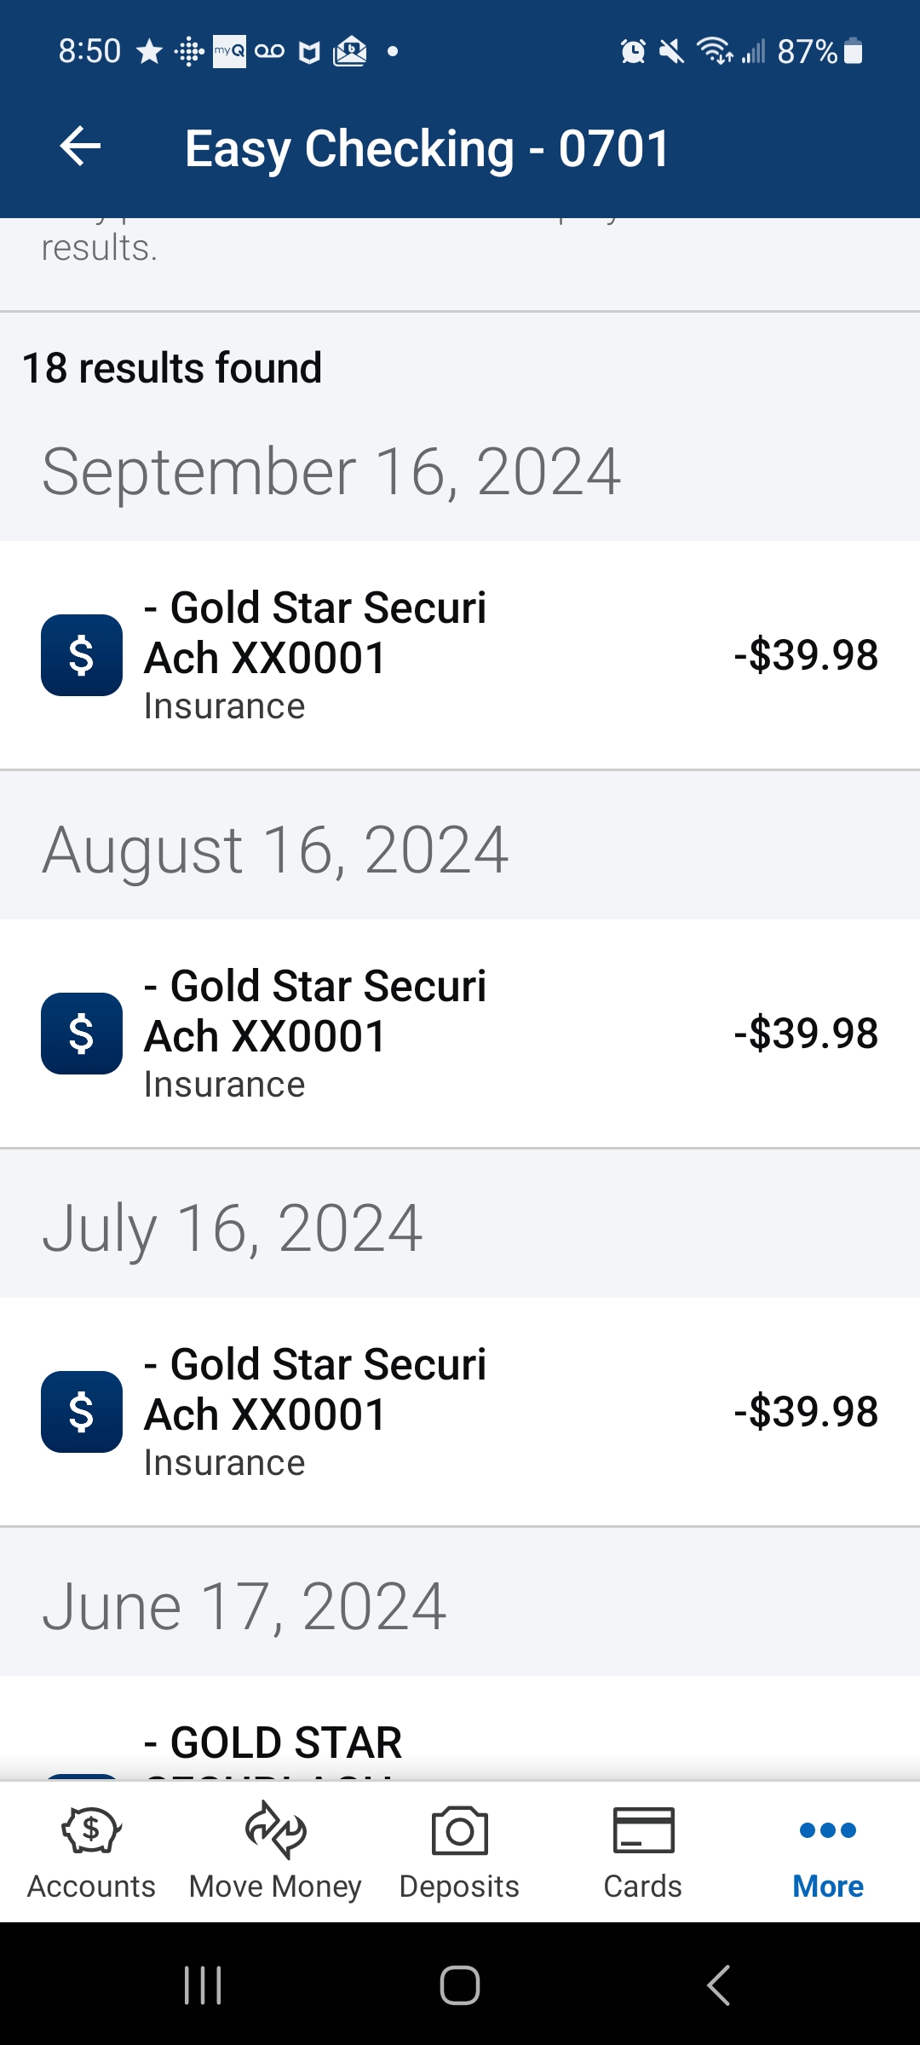Tap Android back navigation chevron
Viewport: 920px width, 2045px height.
point(718,1985)
